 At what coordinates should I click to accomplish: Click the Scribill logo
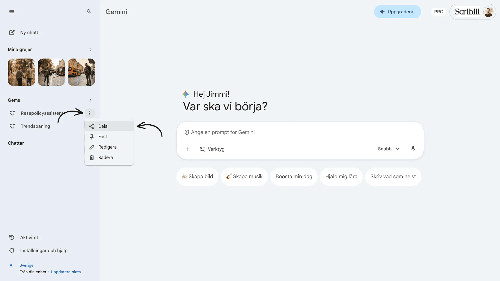tap(467, 12)
